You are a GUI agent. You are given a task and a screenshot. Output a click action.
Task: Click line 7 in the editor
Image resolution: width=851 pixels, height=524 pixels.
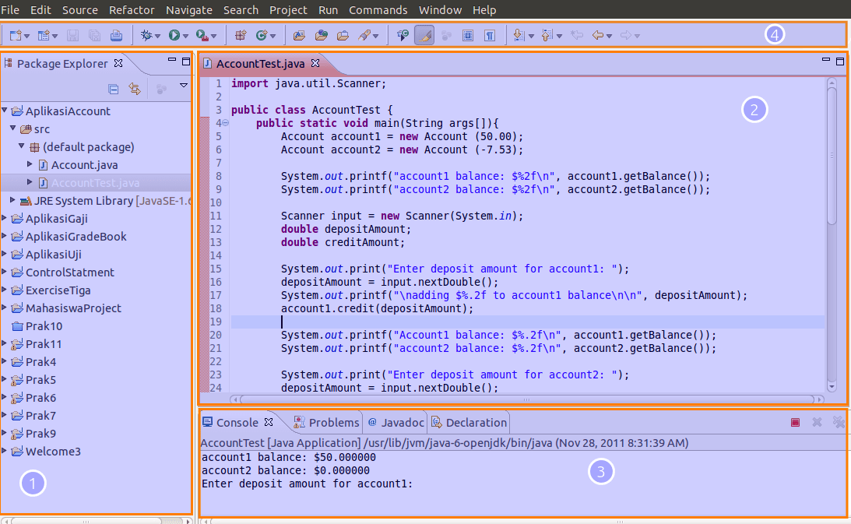click(x=528, y=163)
